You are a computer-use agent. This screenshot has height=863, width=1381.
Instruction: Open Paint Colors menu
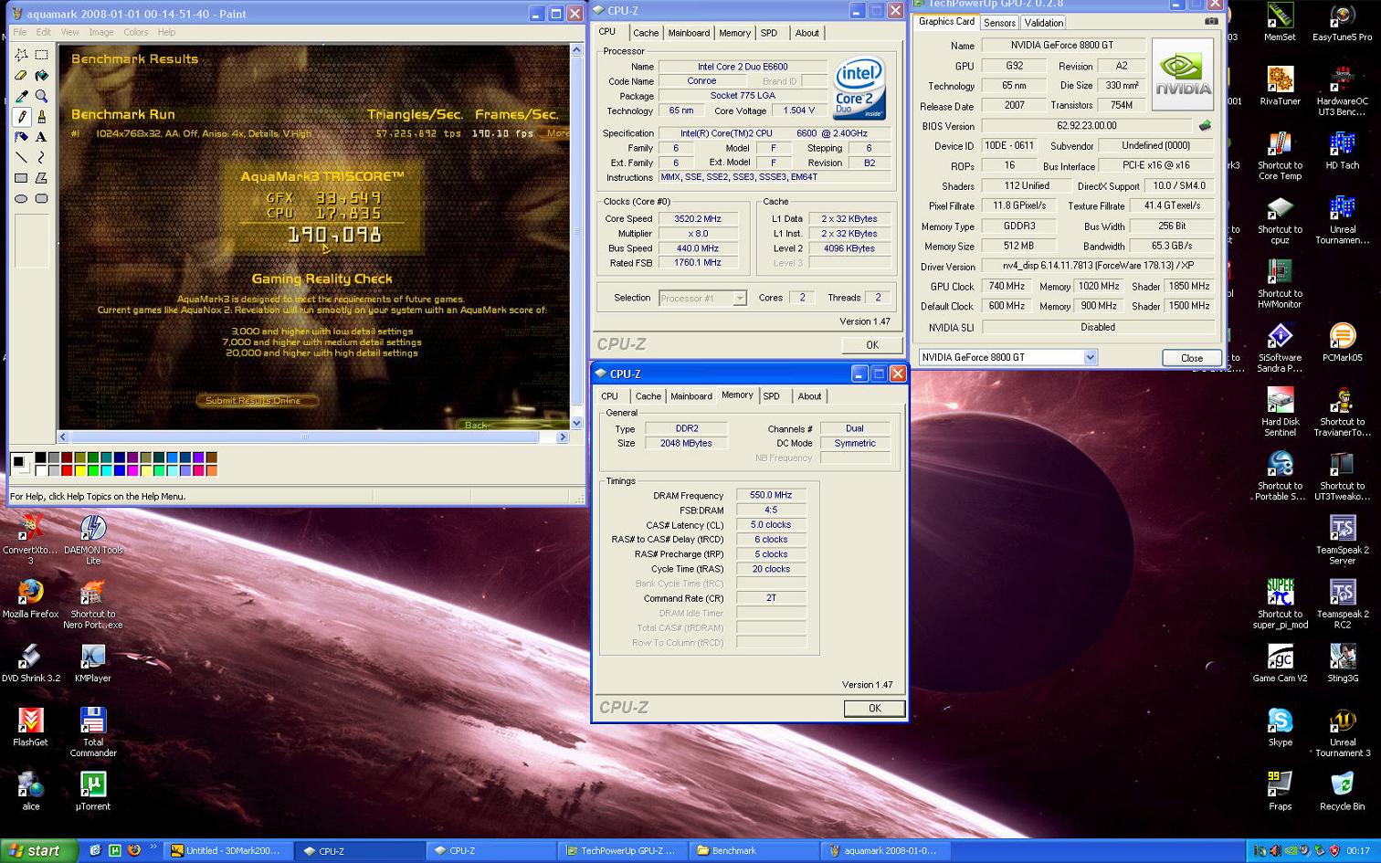(x=136, y=32)
